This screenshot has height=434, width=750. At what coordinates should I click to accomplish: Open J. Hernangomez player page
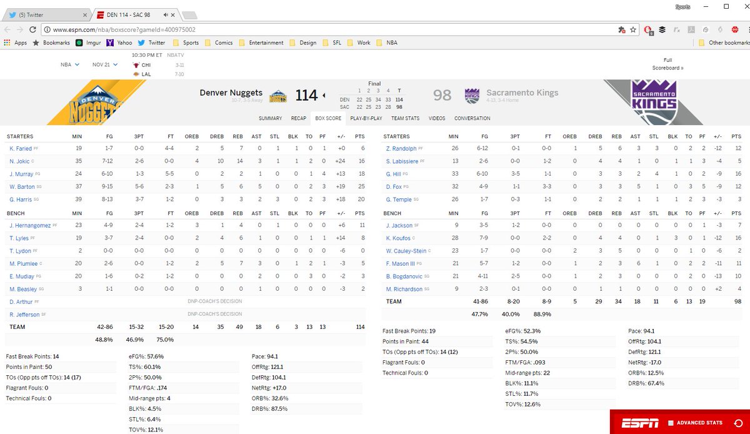point(30,226)
